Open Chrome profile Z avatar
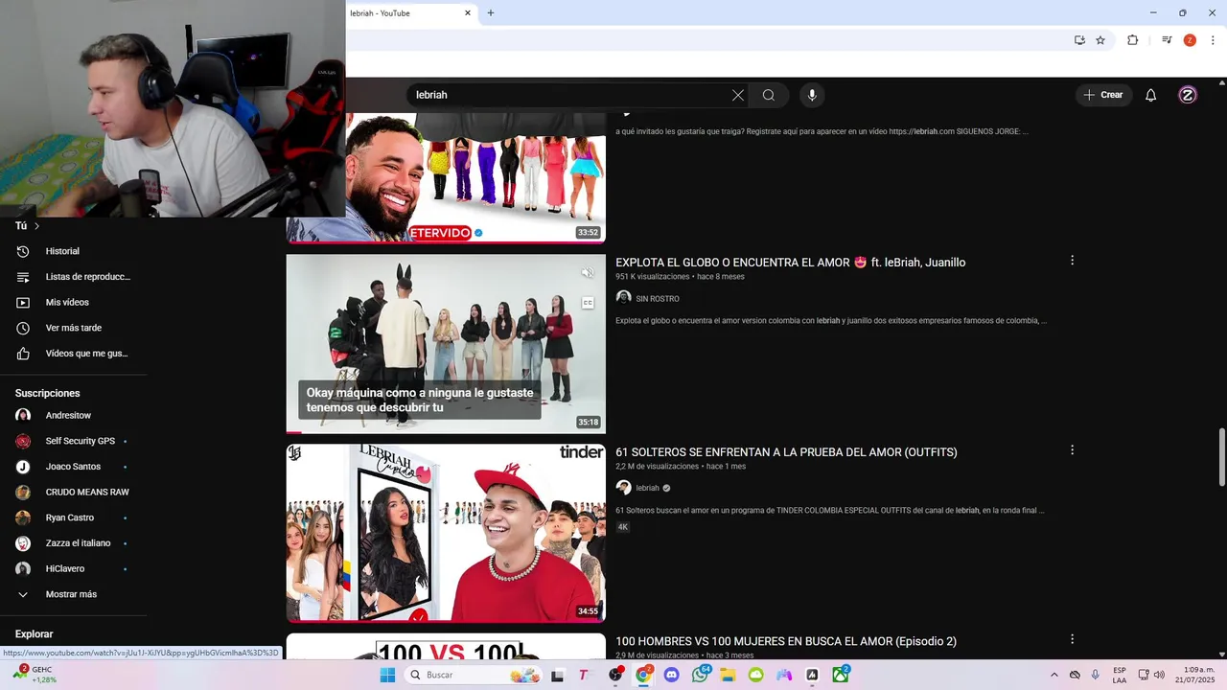The width and height of the screenshot is (1227, 690). point(1190,40)
